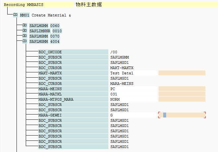The image size is (218, 152).
Task: Select the 4004 screen number
Action: (x=55, y=41)
